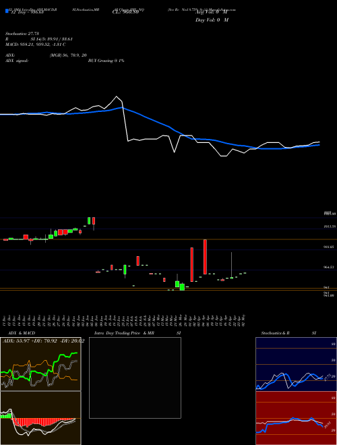The width and height of the screenshot is (337, 445).
Task: Click the 941.09 price axis label
Action: [x=330, y=295]
